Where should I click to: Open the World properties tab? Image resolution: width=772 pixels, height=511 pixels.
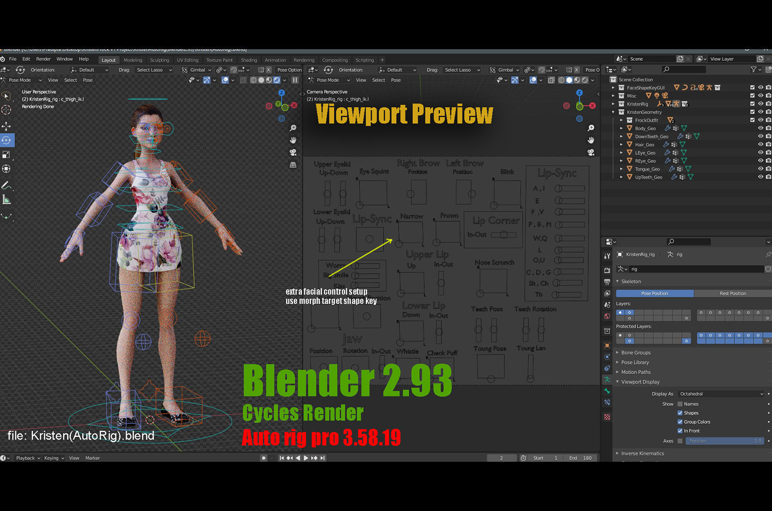click(x=607, y=316)
